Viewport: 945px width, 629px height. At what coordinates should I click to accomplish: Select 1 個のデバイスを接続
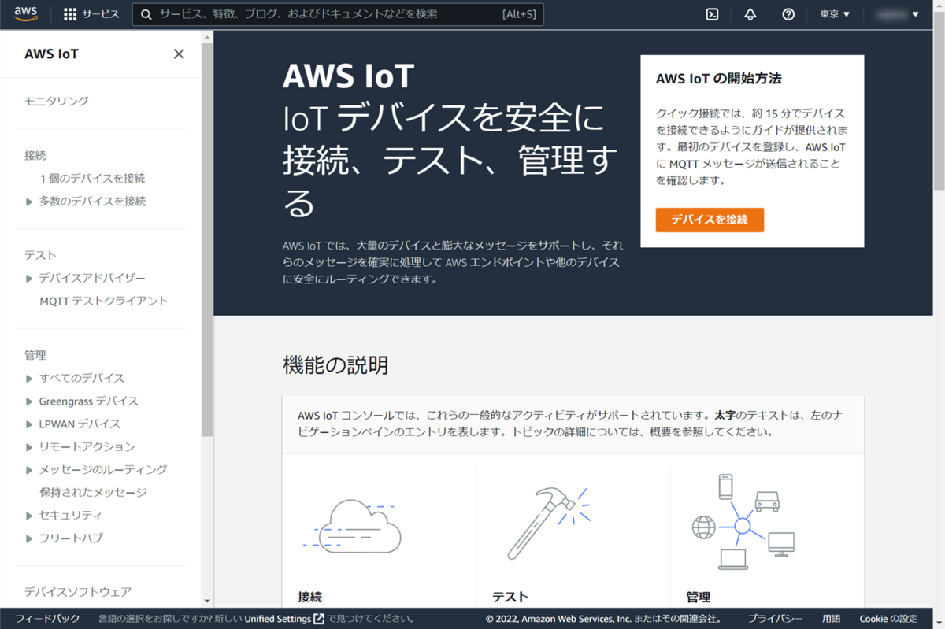(93, 179)
